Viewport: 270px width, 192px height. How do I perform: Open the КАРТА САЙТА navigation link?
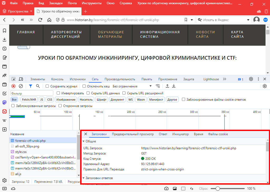click(x=237, y=34)
